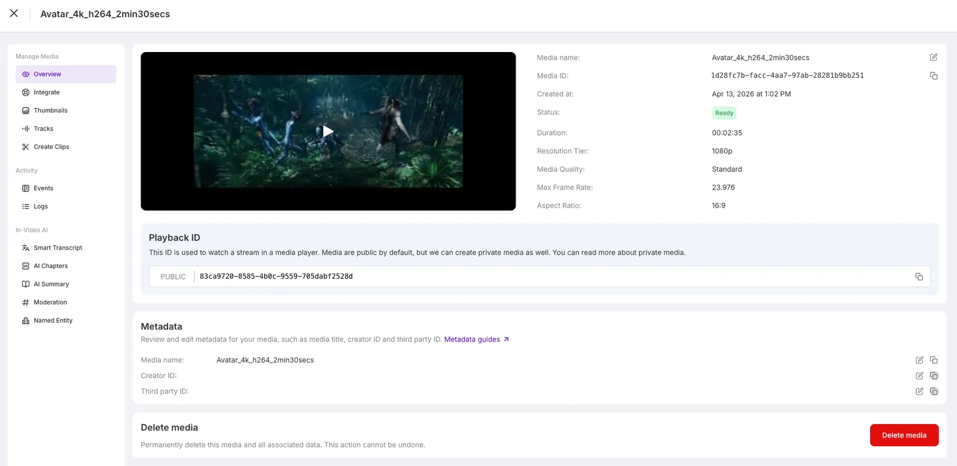Open Create Clips tool
The image size is (957, 466).
(66, 147)
